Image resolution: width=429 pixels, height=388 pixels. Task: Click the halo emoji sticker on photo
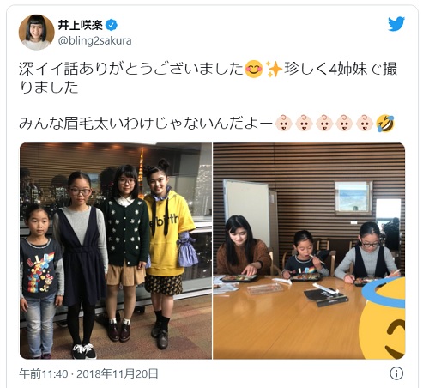[383, 318]
